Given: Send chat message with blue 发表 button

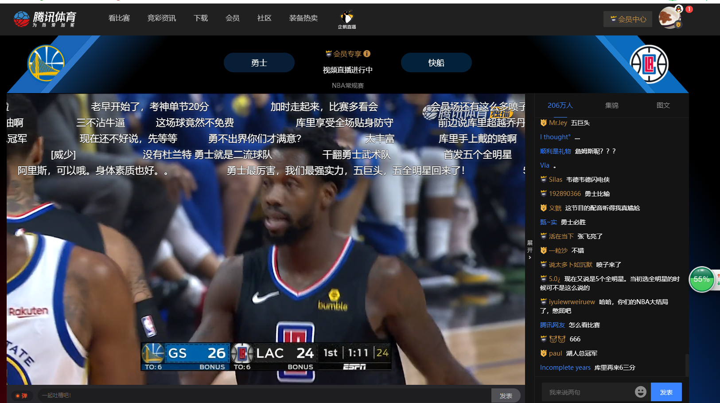Looking at the screenshot, I should [x=666, y=392].
